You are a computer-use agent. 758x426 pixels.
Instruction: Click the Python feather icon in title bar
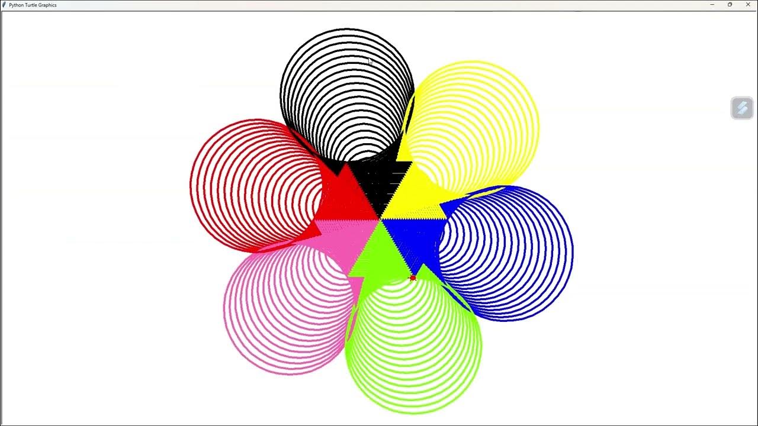(x=4, y=5)
